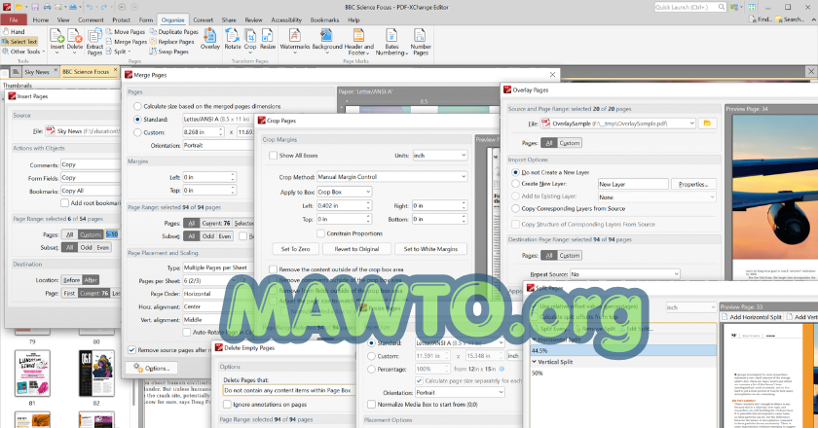Click the Properties button in Overlay Pages
This screenshot has width=818, height=428.
(693, 184)
